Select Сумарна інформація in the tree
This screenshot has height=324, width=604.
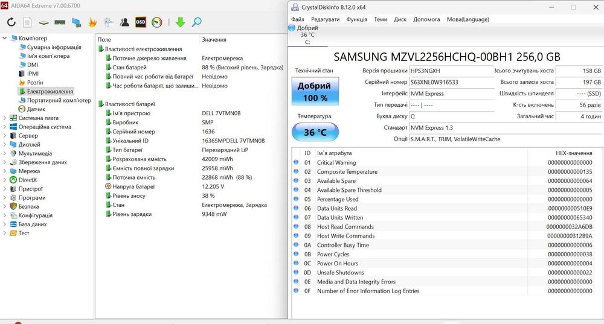[x=54, y=47]
